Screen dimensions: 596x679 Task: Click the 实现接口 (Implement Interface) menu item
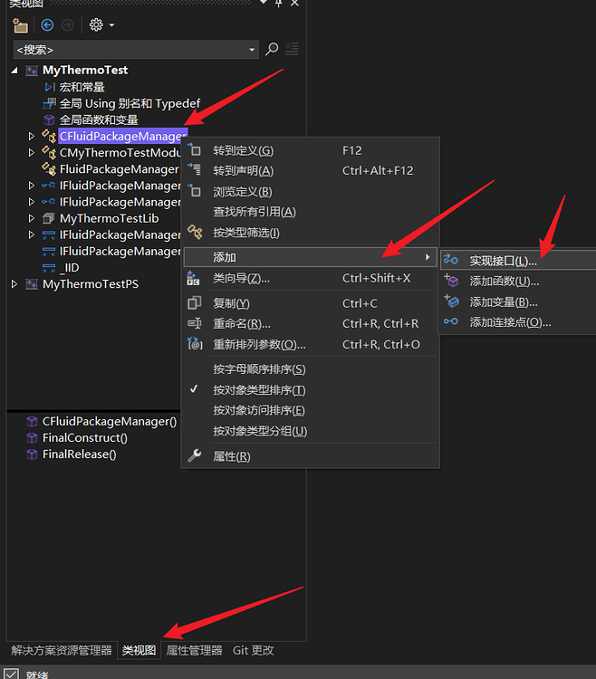tap(503, 261)
